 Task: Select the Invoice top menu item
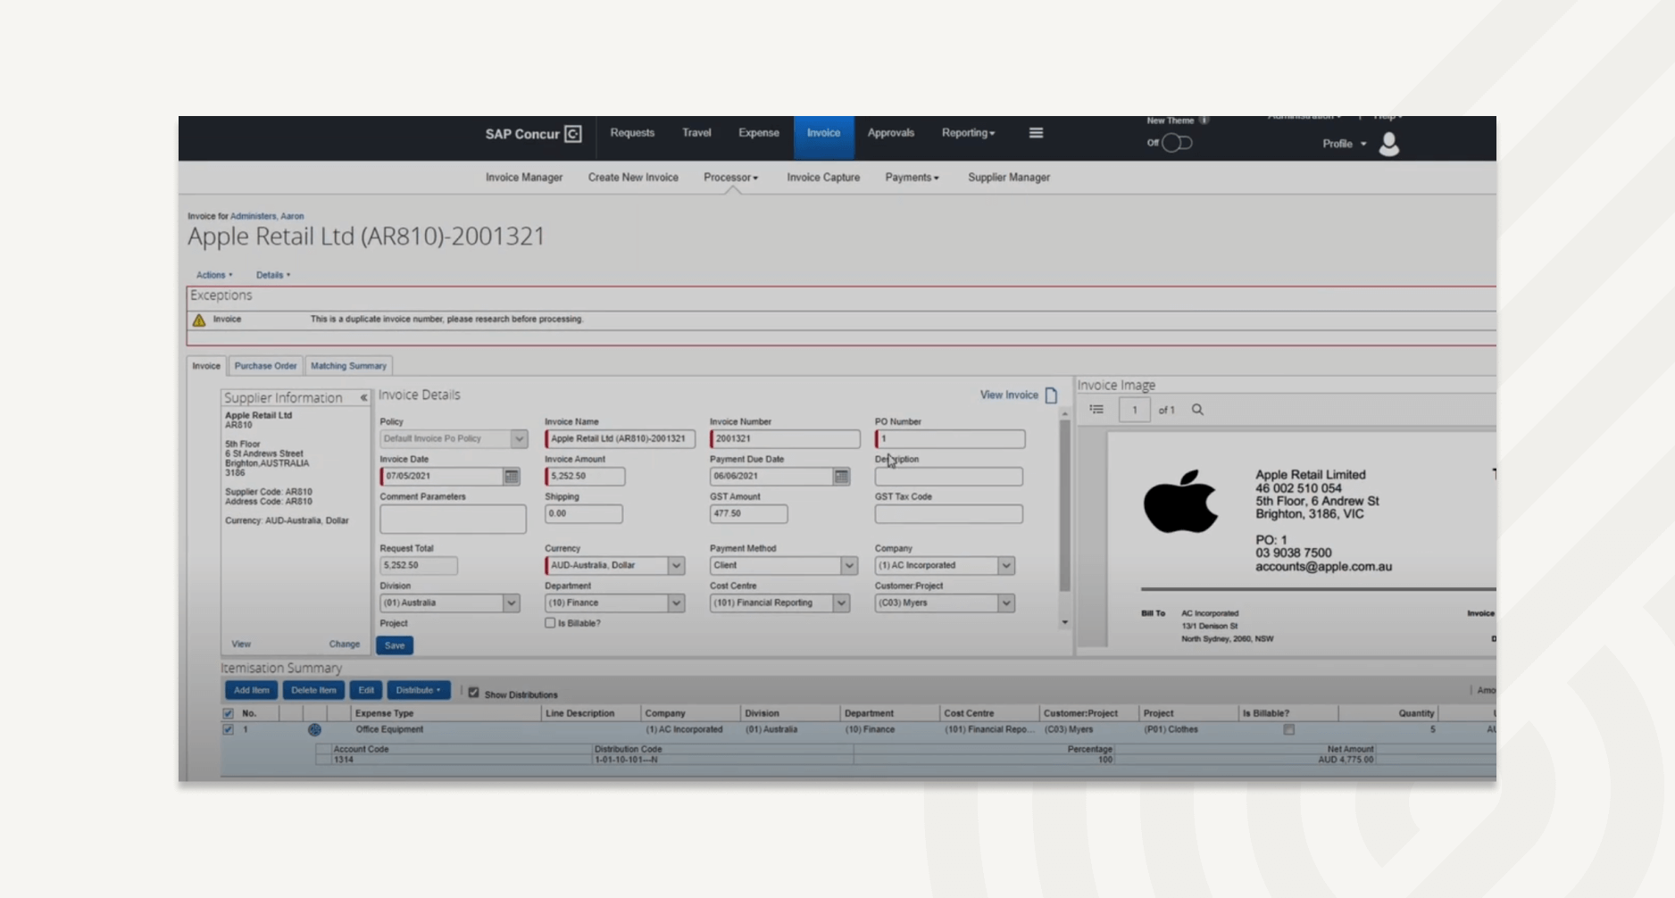pyautogui.click(x=823, y=137)
